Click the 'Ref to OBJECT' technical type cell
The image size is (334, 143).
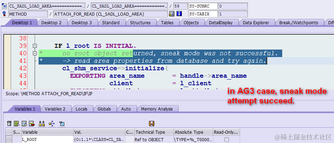coord(154,140)
